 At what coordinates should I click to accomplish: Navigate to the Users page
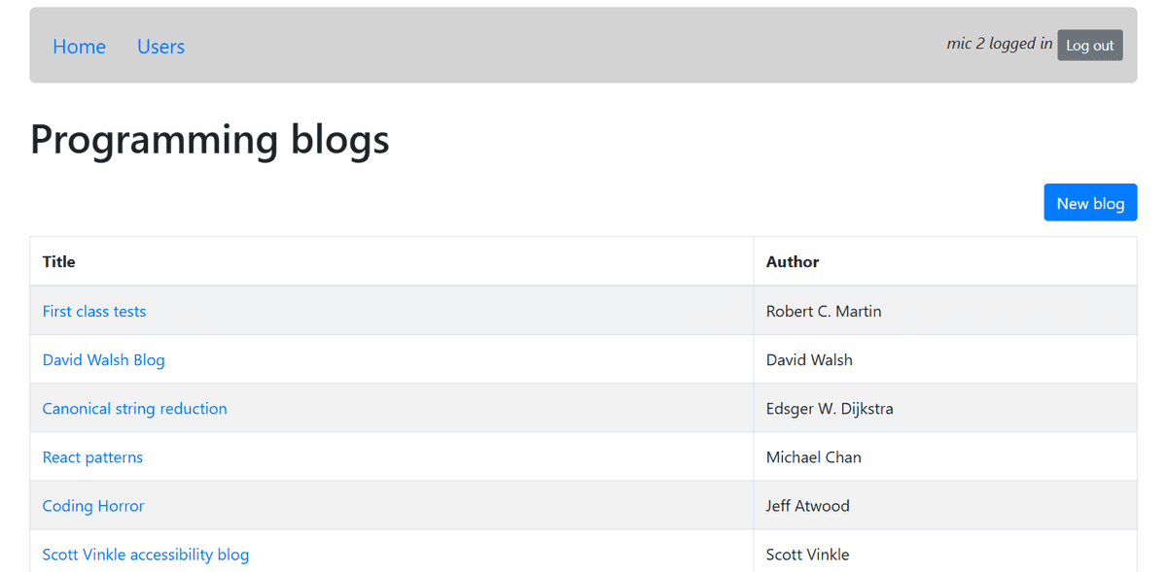[x=160, y=46]
